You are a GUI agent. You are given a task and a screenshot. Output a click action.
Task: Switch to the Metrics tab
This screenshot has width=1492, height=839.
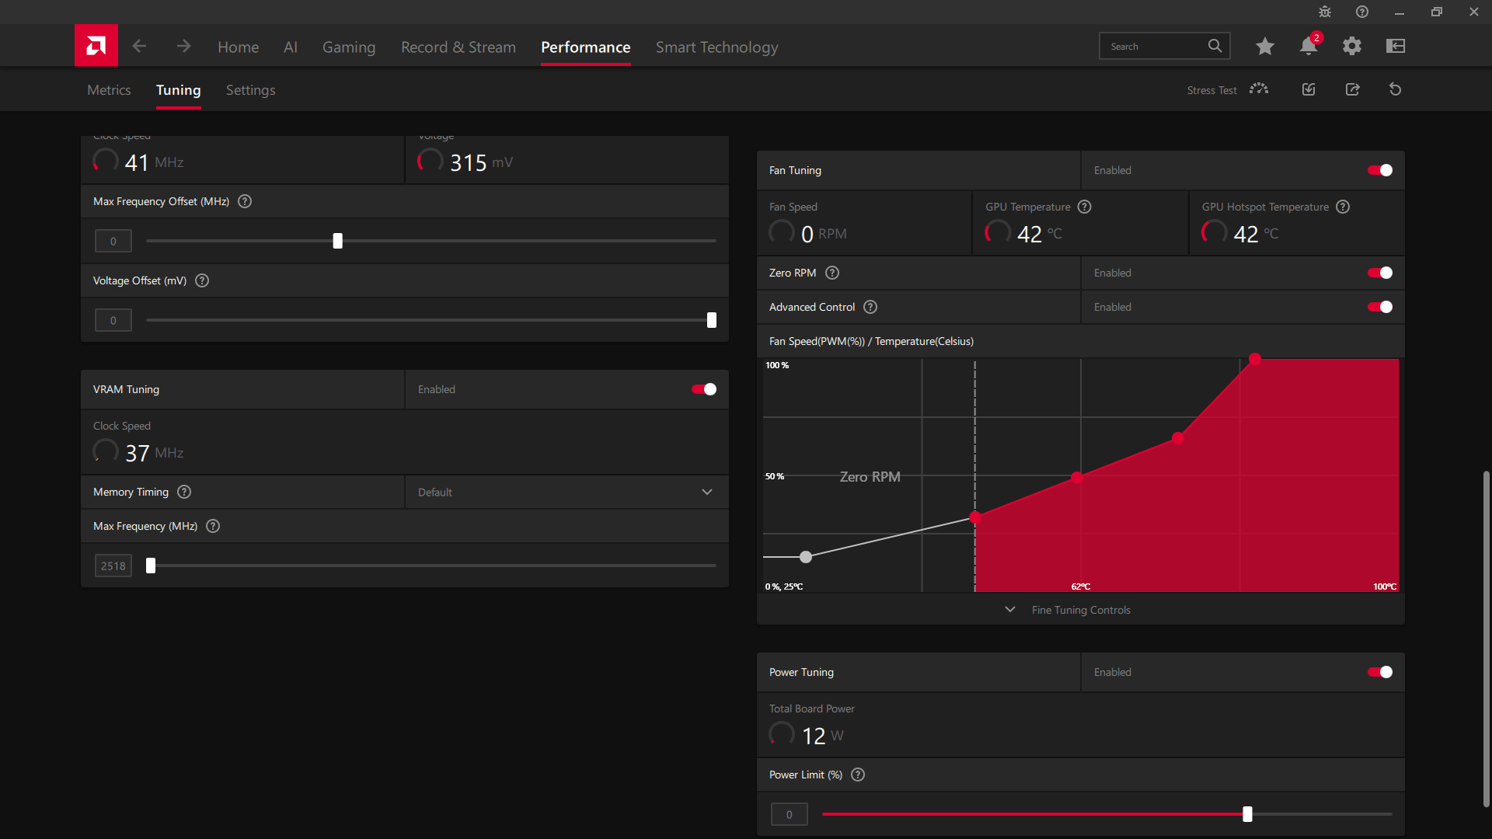(x=109, y=90)
